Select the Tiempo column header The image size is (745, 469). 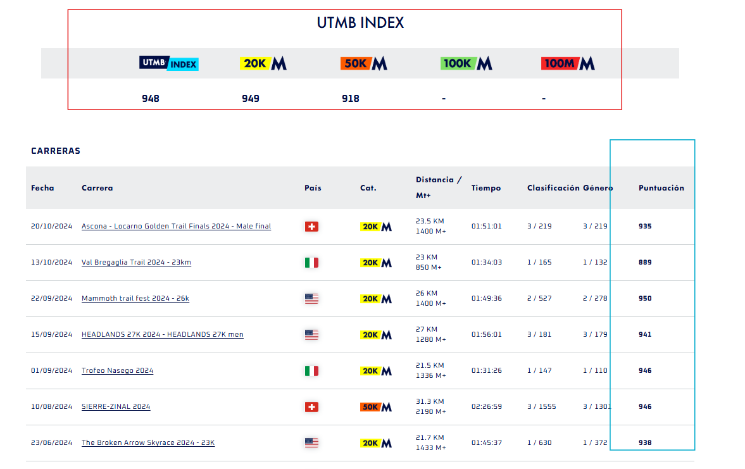point(485,188)
